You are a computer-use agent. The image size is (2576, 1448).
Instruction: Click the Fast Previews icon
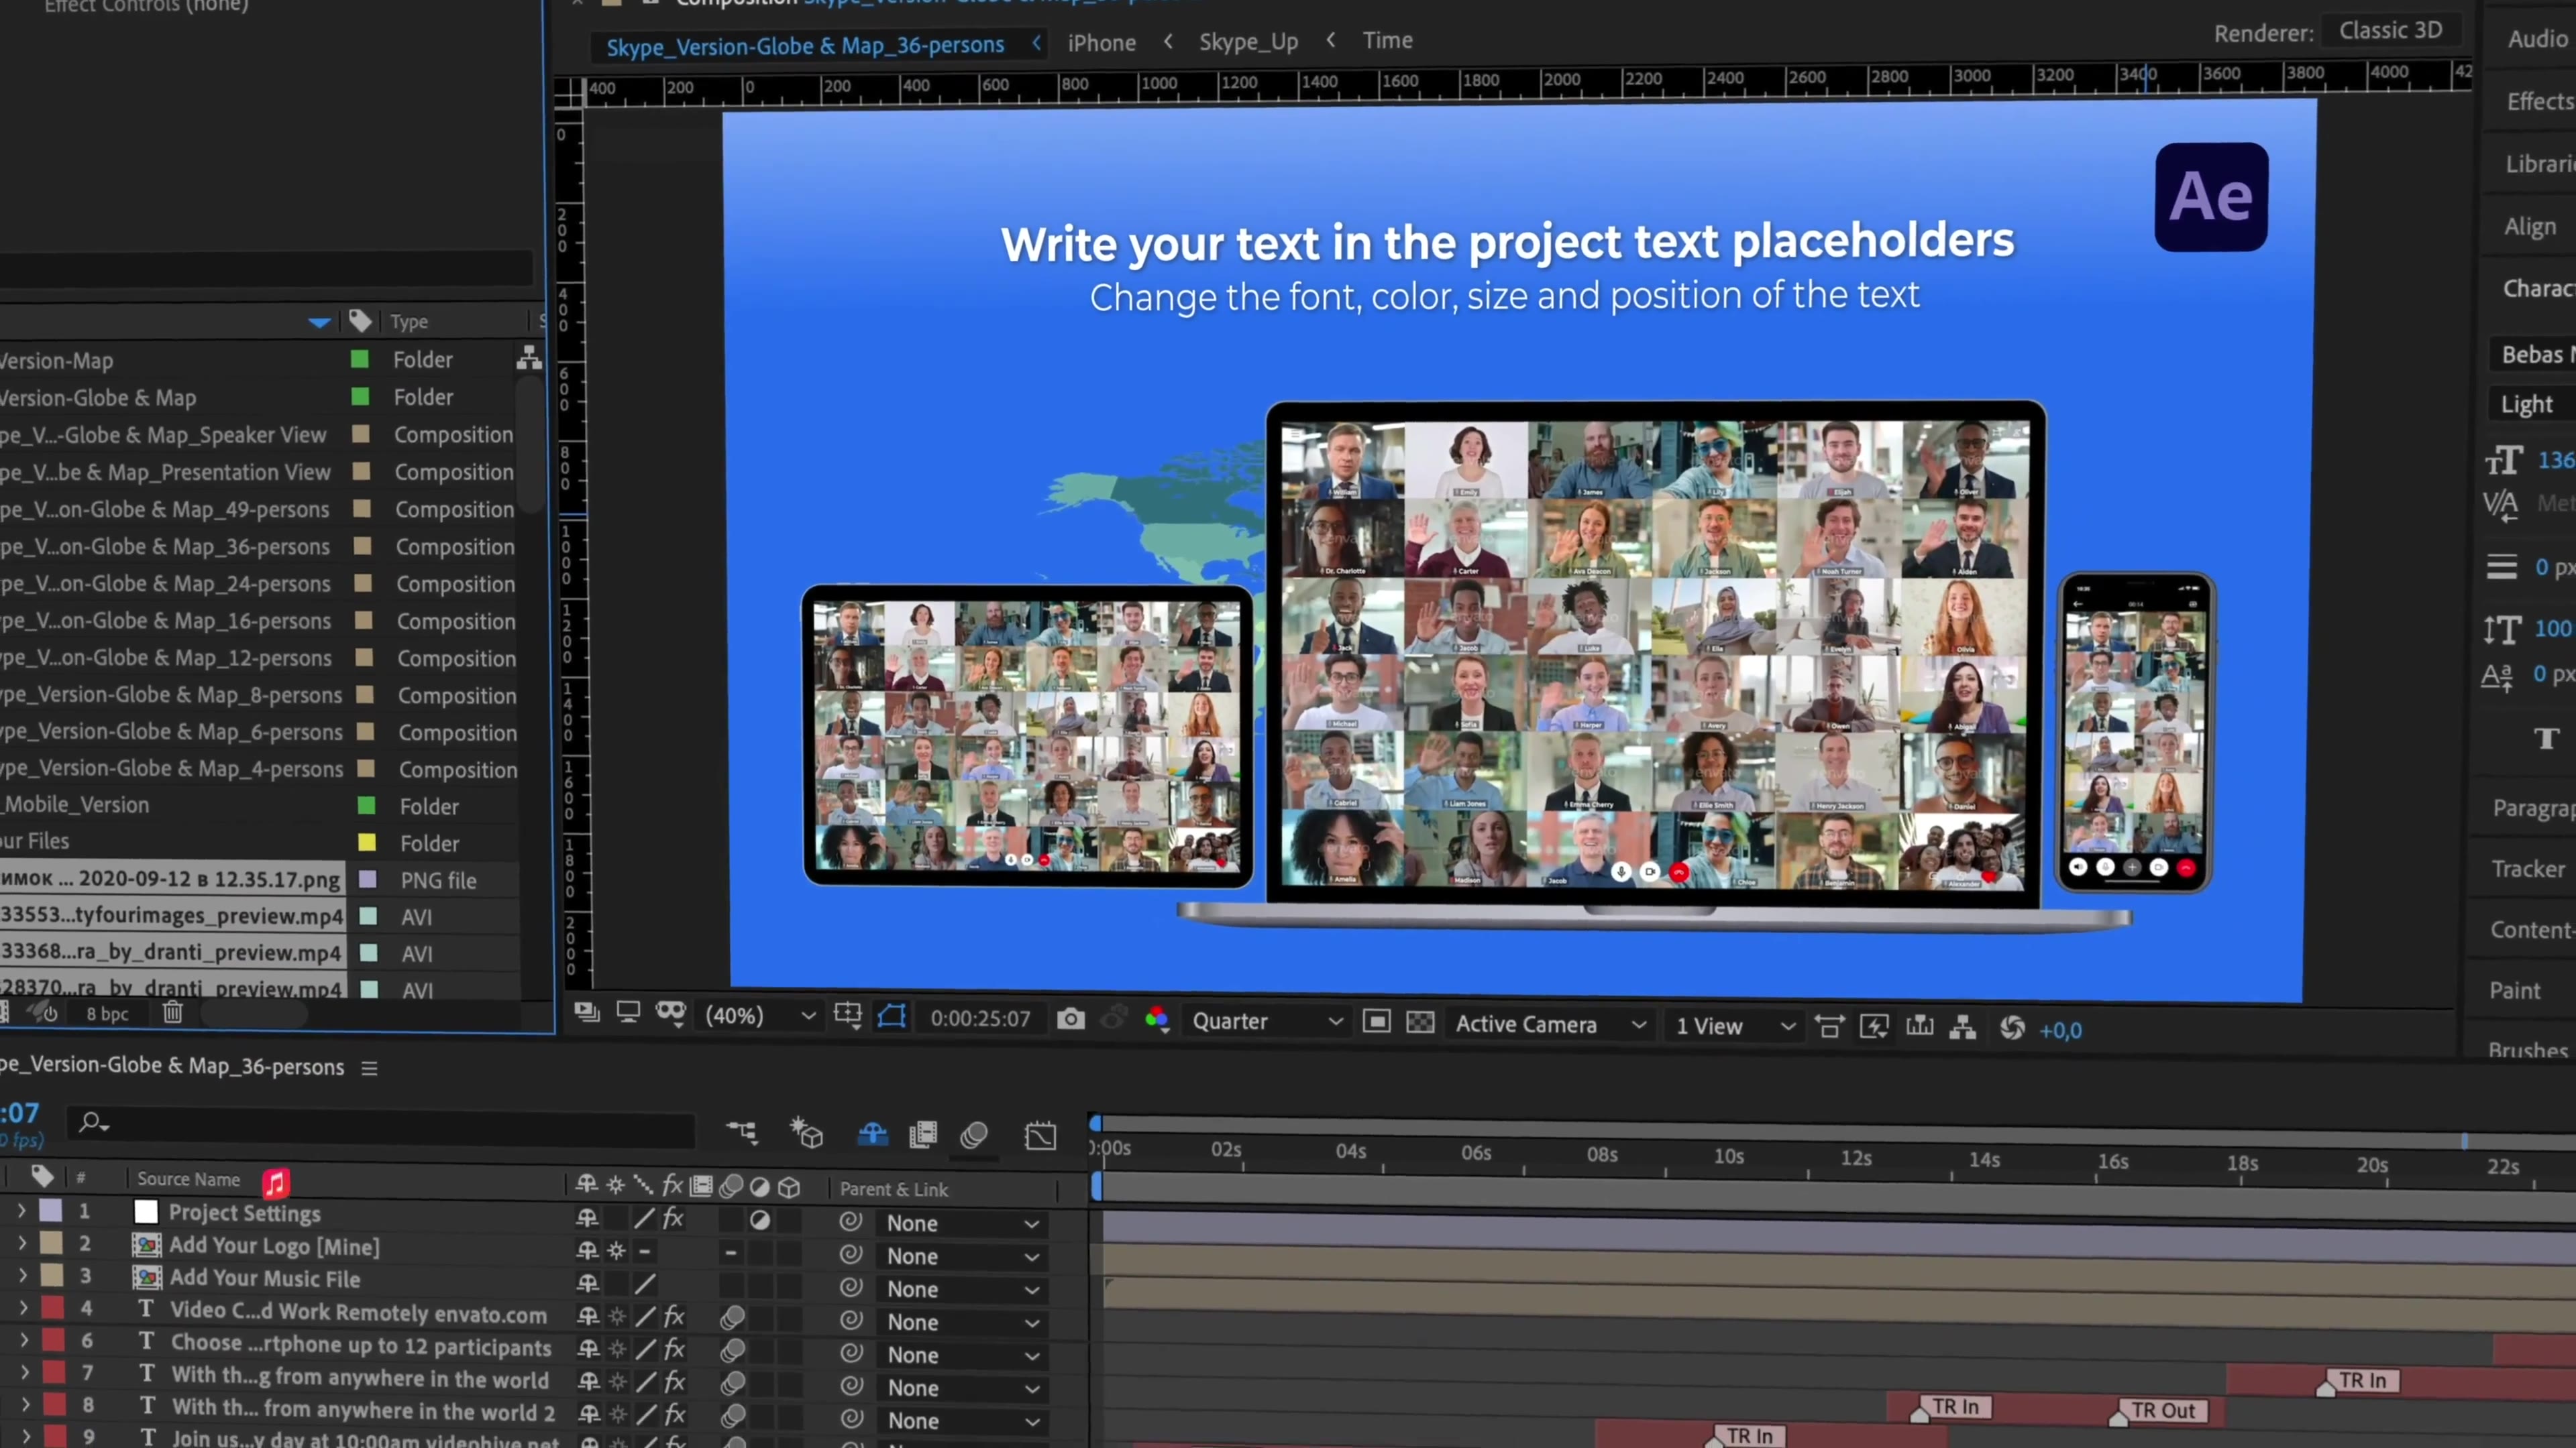pos(1873,1026)
